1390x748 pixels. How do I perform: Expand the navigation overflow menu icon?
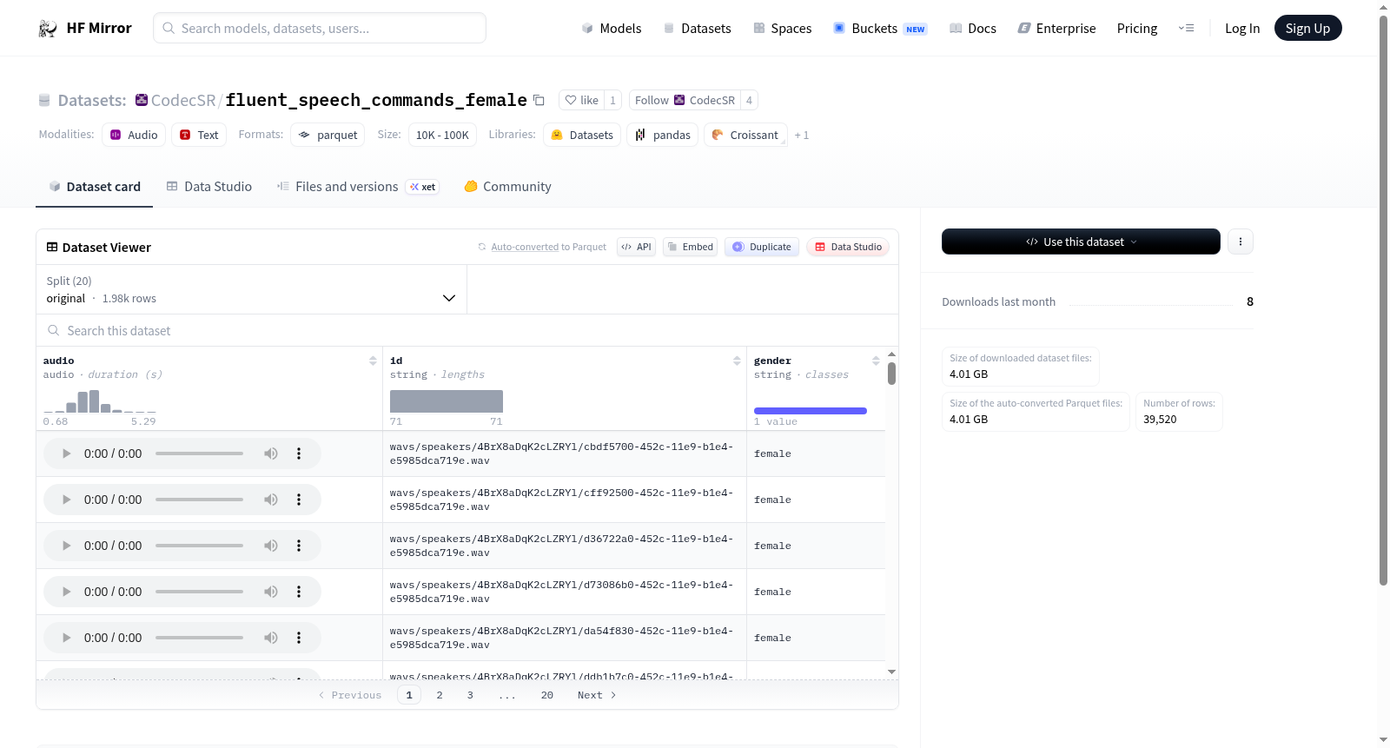point(1186,29)
